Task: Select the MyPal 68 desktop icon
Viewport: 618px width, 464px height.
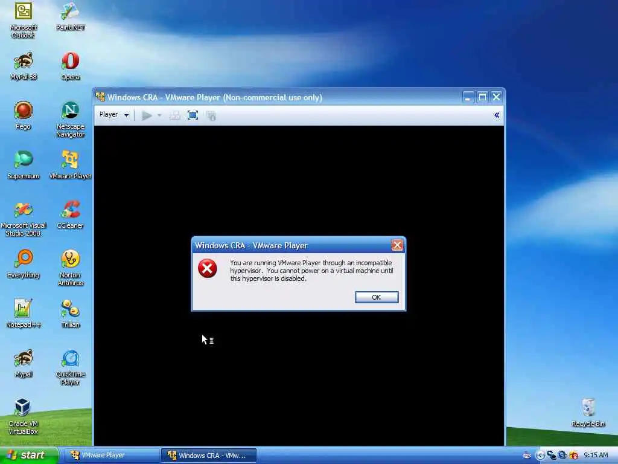Action: [24, 66]
